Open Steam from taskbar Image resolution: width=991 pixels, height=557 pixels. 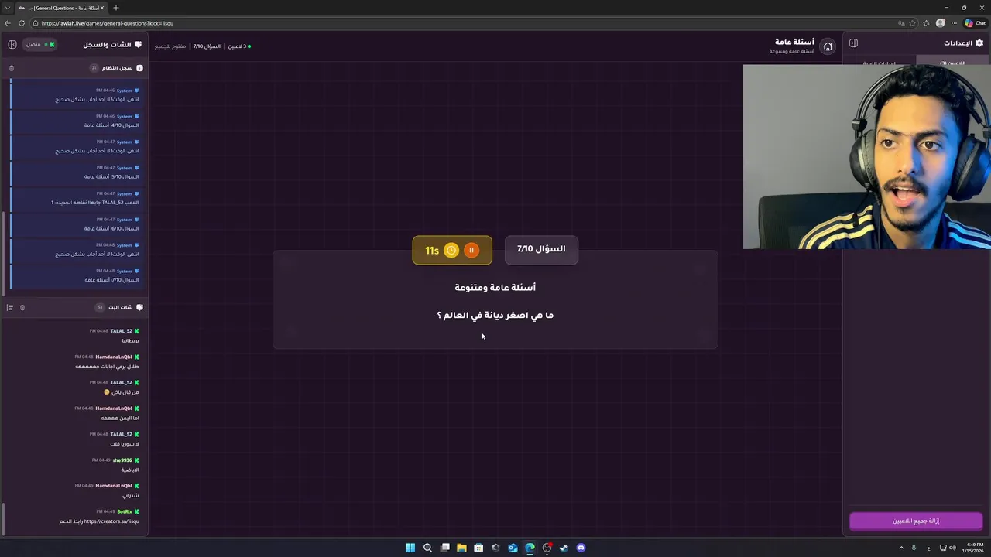564,548
